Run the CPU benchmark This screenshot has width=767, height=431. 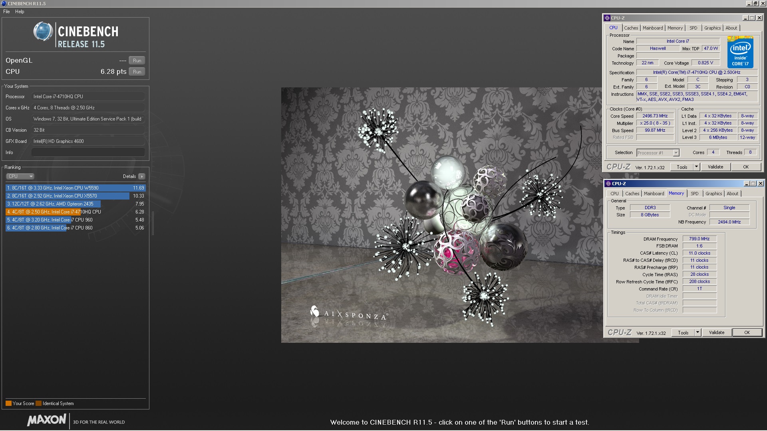point(137,72)
